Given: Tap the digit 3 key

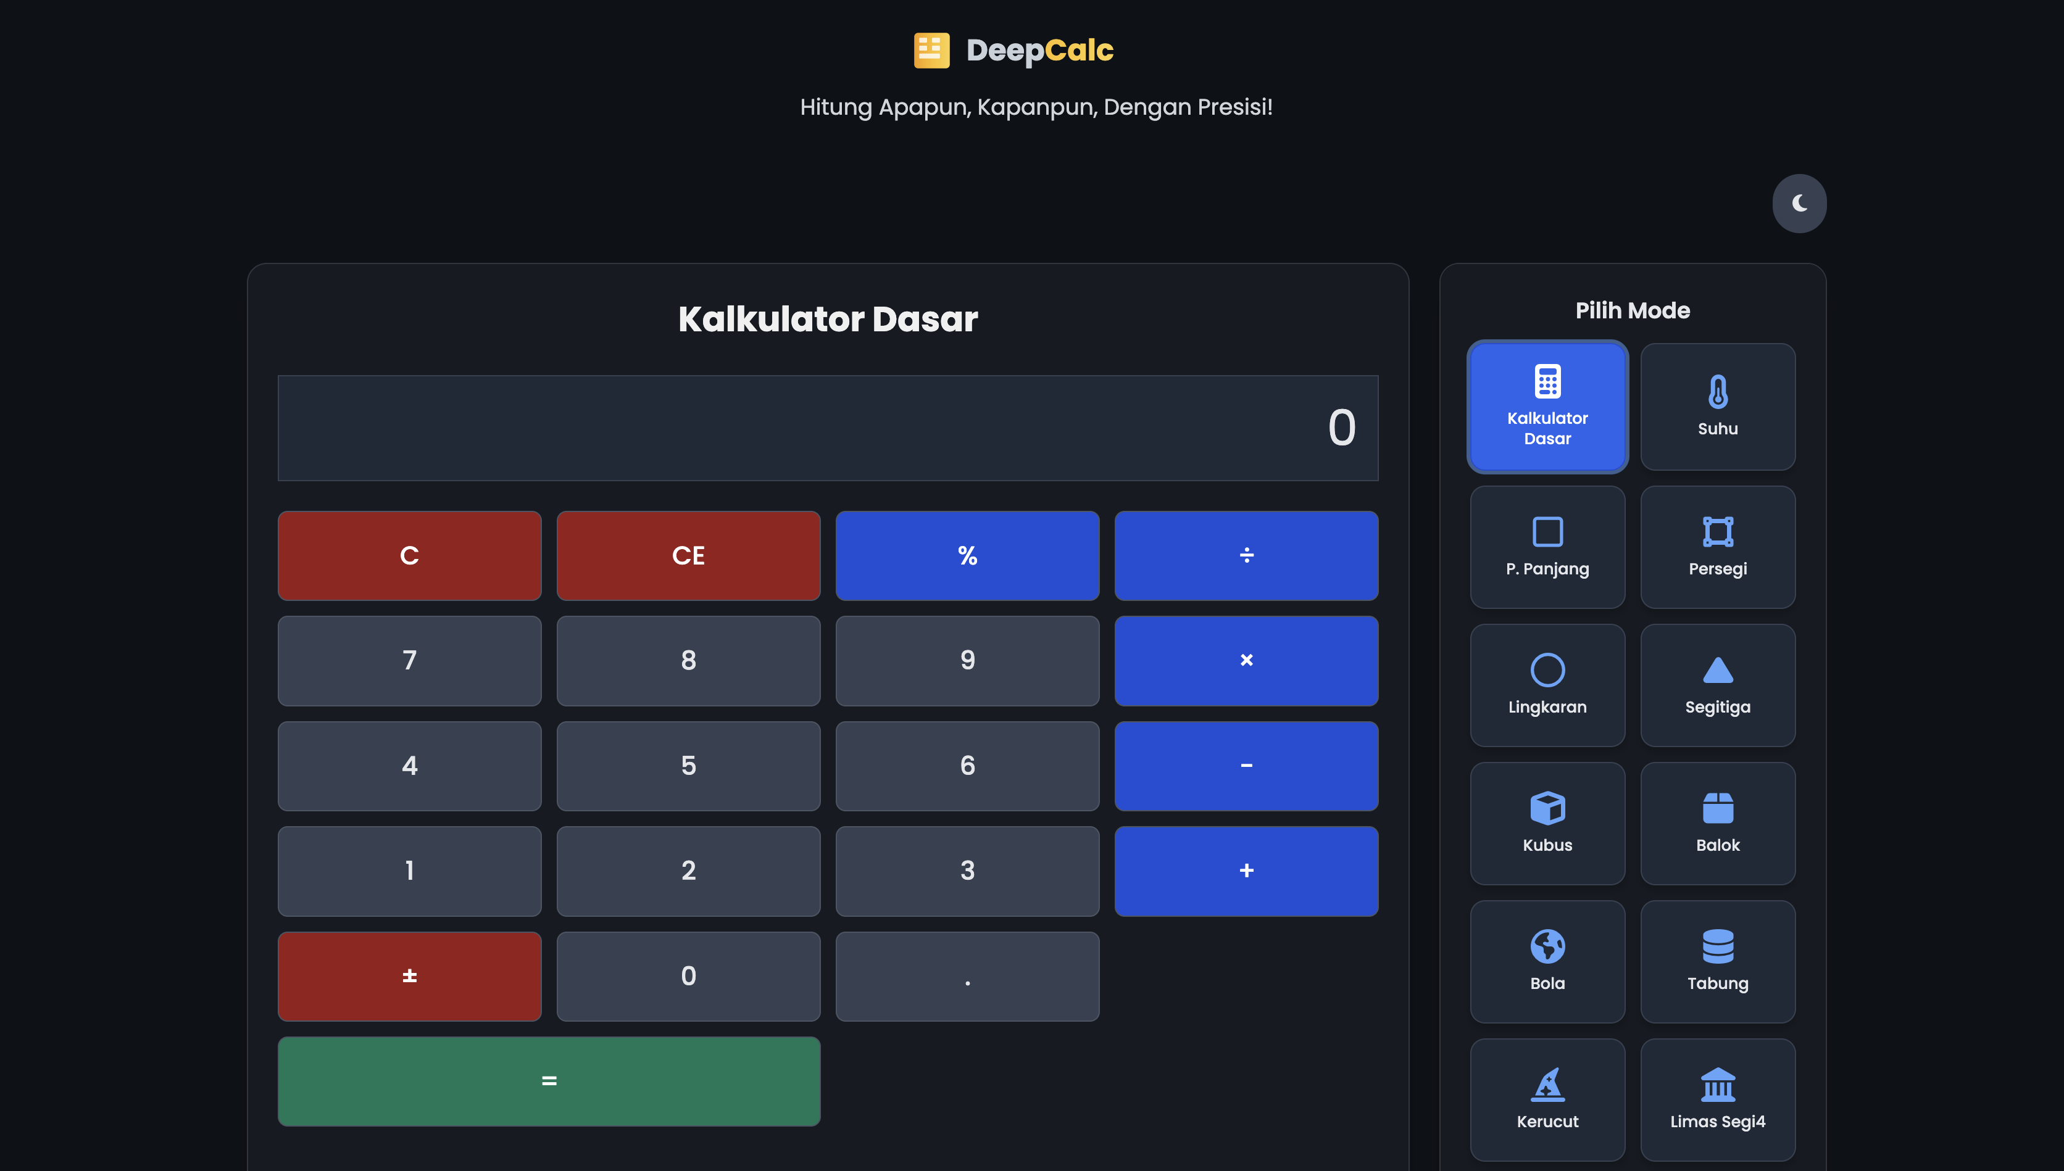Looking at the screenshot, I should [x=967, y=871].
